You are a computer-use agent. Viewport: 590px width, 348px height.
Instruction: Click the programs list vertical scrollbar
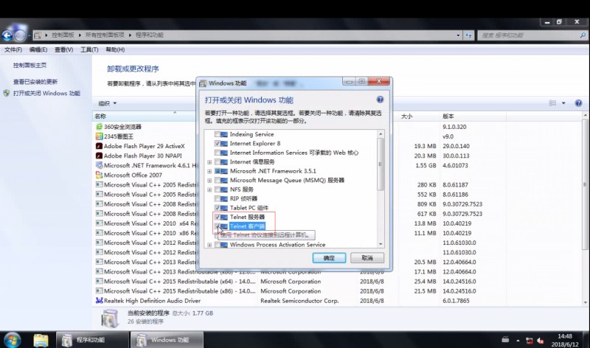585,184
